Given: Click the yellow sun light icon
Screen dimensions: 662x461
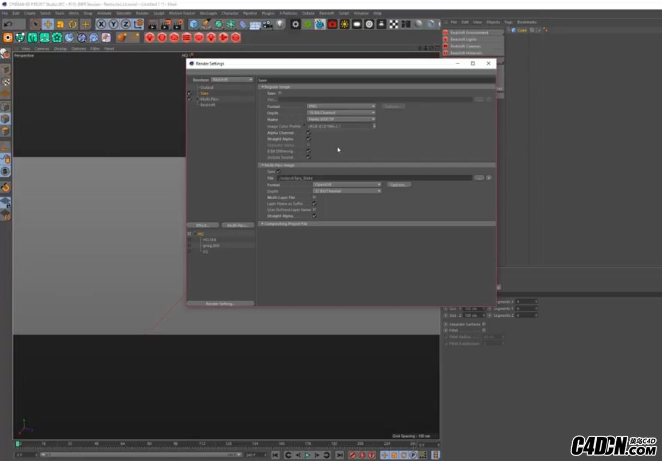Looking at the screenshot, I should pyautogui.click(x=345, y=24).
